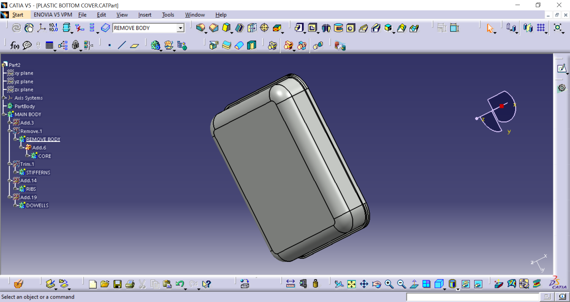Click the power input command field
The width and height of the screenshot is (570, 302).
[x=473, y=297]
